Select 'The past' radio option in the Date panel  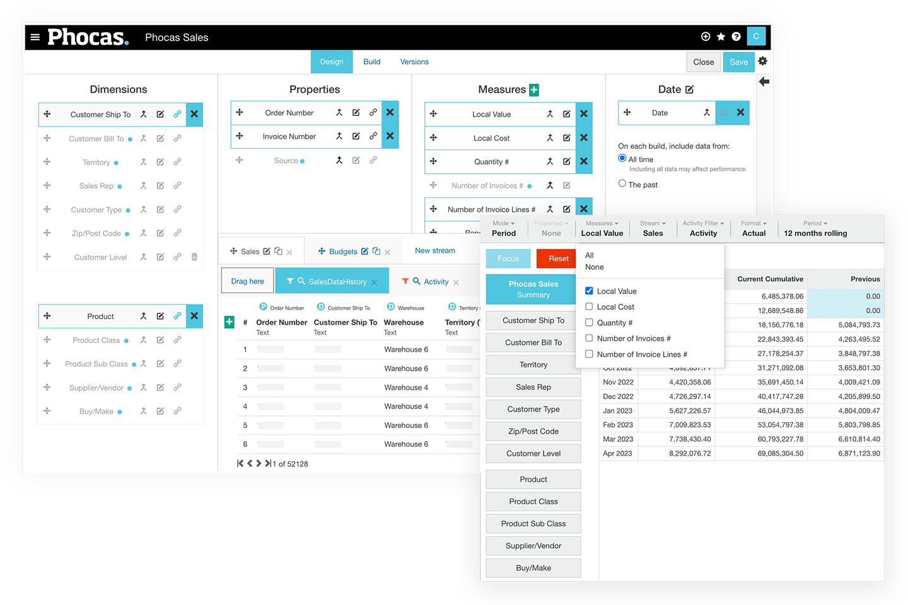[x=622, y=183]
